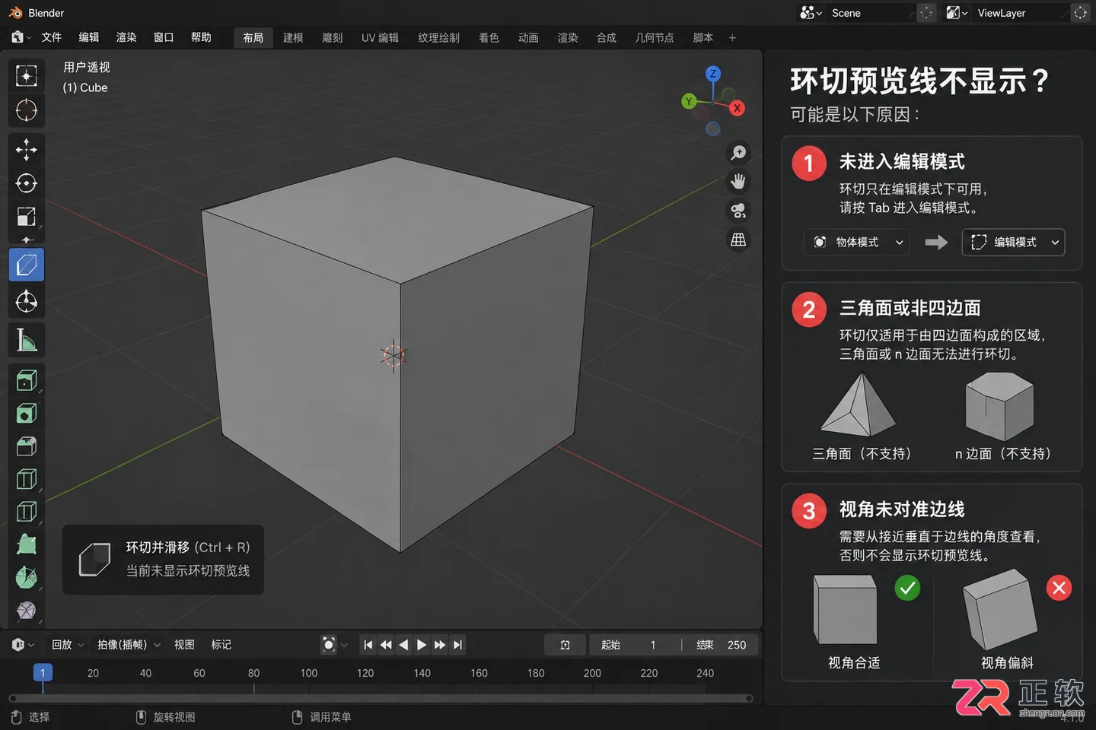1096x730 pixels.
Task: Open the ViewLayer browse icon
Action: (957, 13)
